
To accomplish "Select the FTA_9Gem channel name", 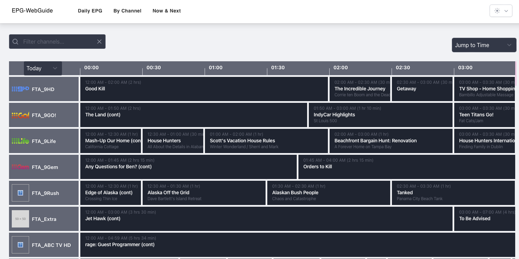I will tap(45, 167).
